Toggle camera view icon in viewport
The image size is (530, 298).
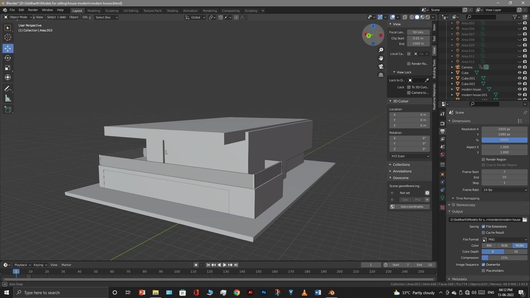tap(381, 66)
